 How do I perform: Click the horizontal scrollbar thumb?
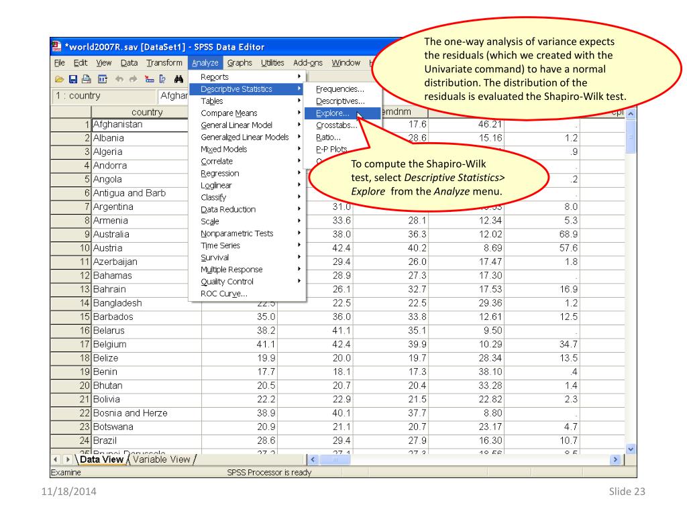[x=335, y=459]
